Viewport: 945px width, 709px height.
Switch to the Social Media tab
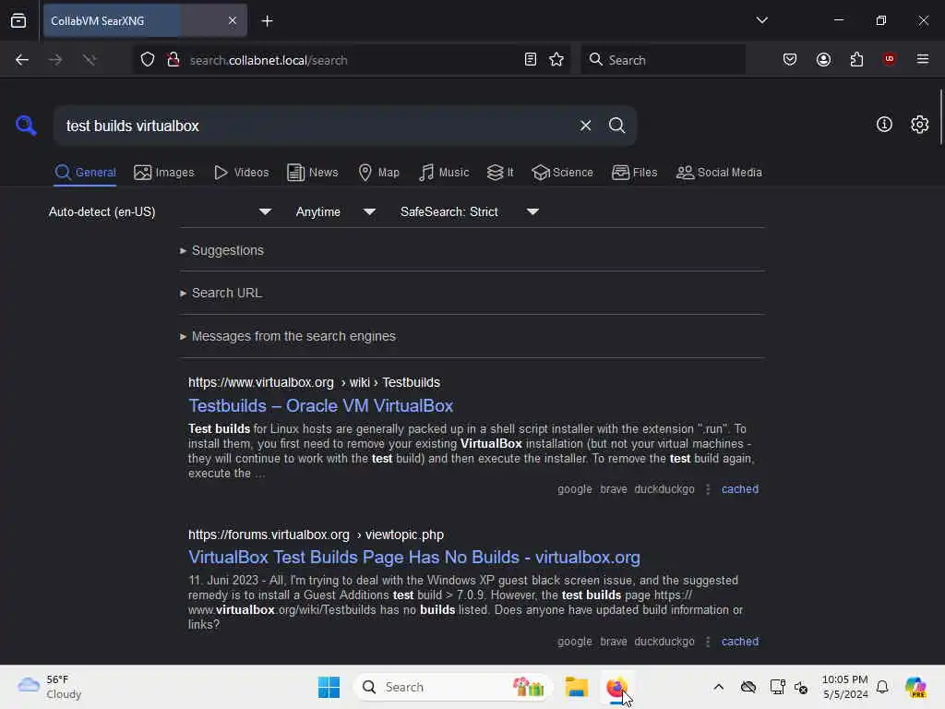tap(719, 173)
